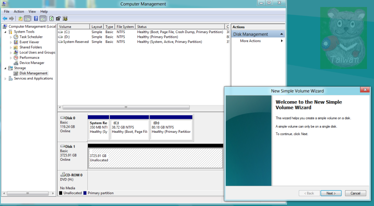Expand the Shared Folders node
This screenshot has height=206, width=374.
tap(11, 48)
